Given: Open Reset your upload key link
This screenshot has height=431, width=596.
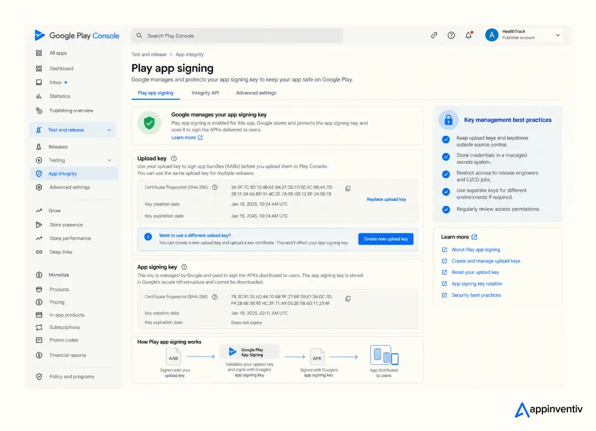Looking at the screenshot, I should pos(475,272).
